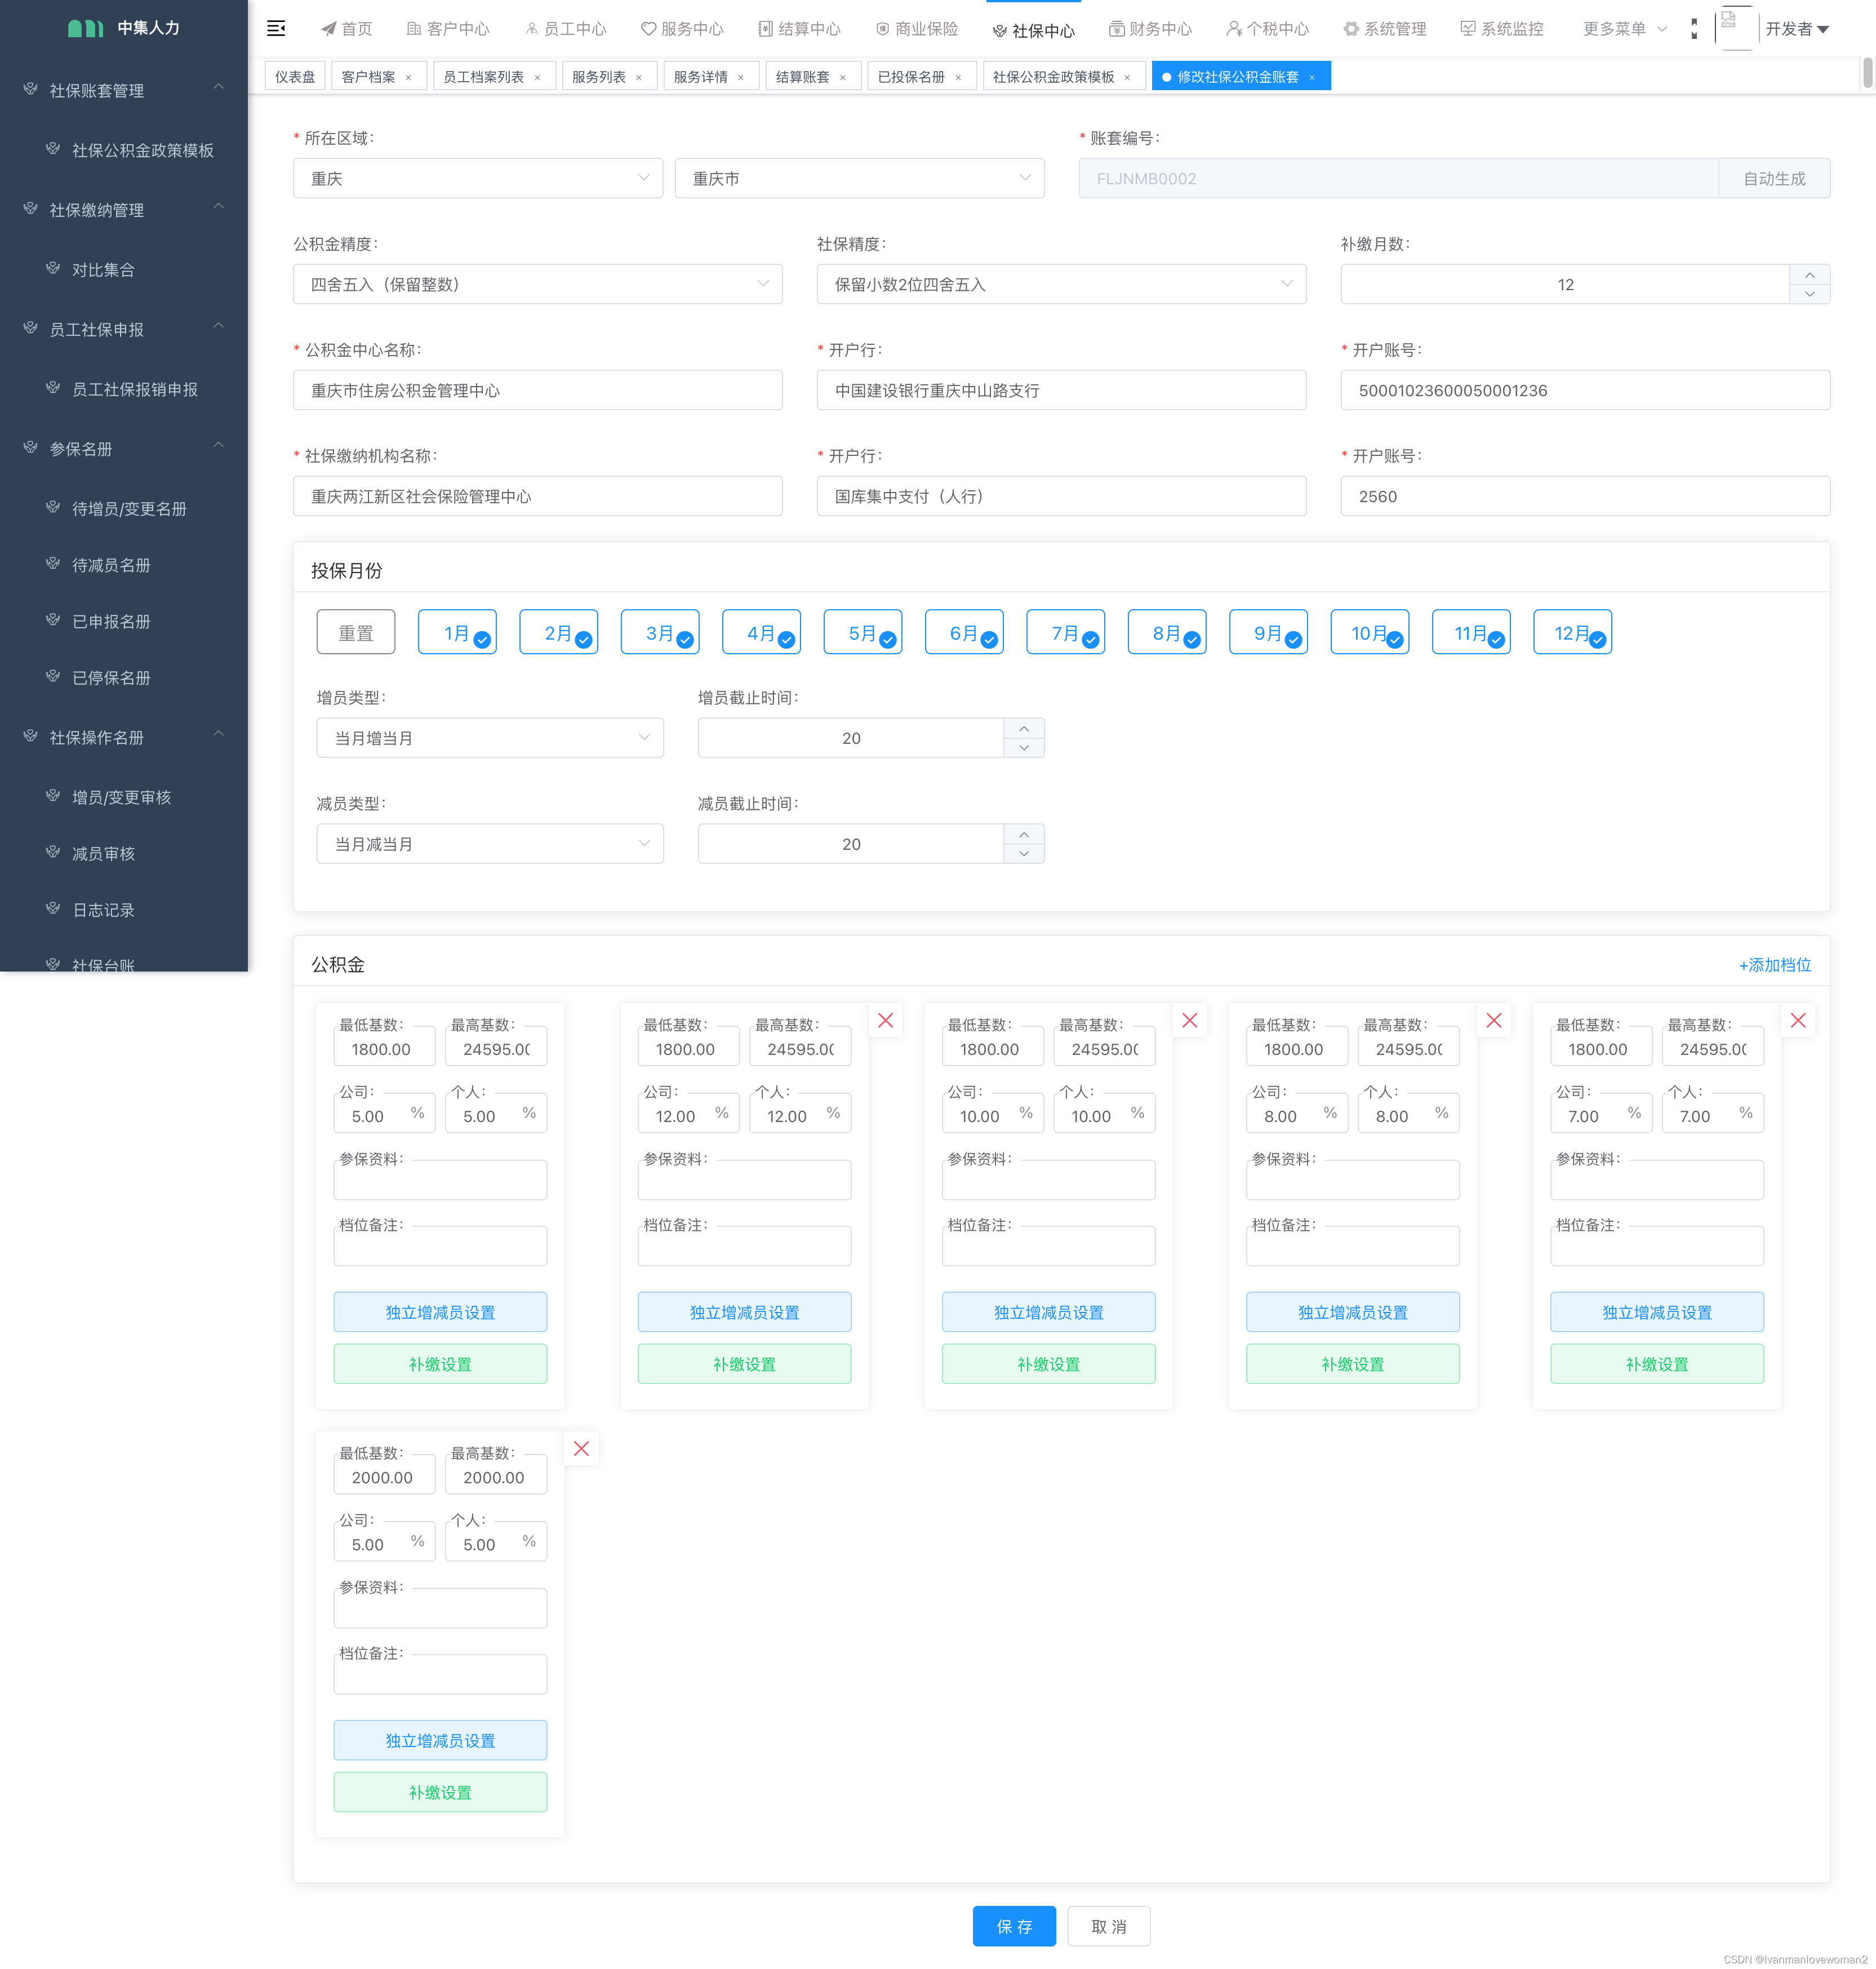This screenshot has width=1876, height=1969.
Task: Open the 重庆 province dropdown
Action: (478, 178)
